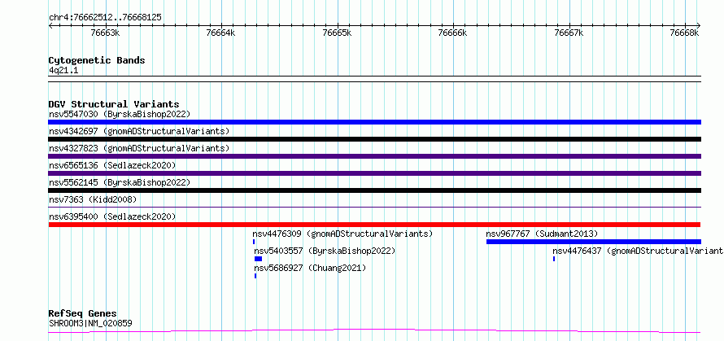Click the chr4:76662512..76668125 coordinates text
This screenshot has height=341, width=724.
point(105,17)
